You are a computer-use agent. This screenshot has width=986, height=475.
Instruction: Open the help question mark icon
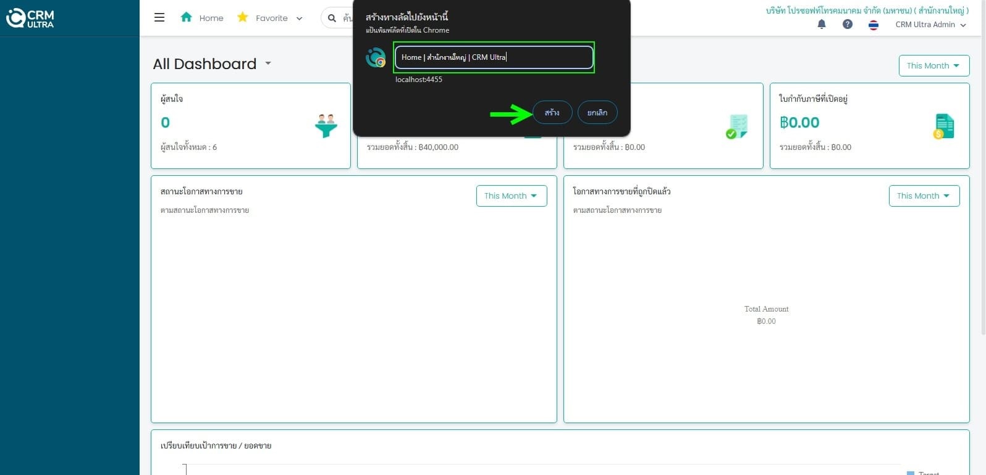[x=848, y=24]
